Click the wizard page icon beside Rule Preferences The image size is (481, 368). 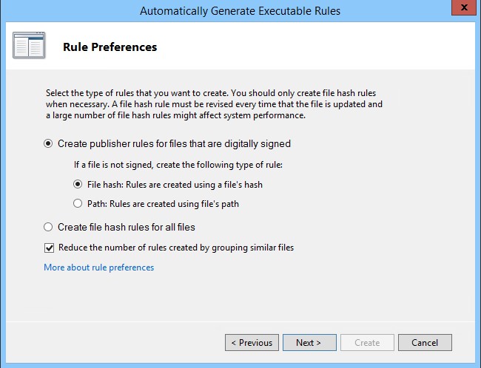[x=29, y=46]
